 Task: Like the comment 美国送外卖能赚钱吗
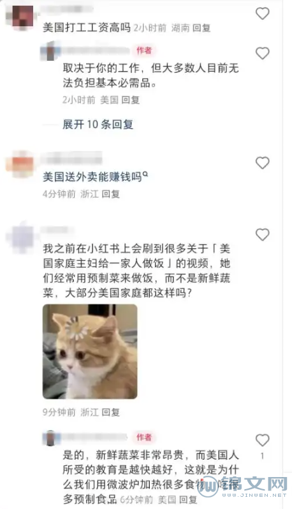(263, 163)
